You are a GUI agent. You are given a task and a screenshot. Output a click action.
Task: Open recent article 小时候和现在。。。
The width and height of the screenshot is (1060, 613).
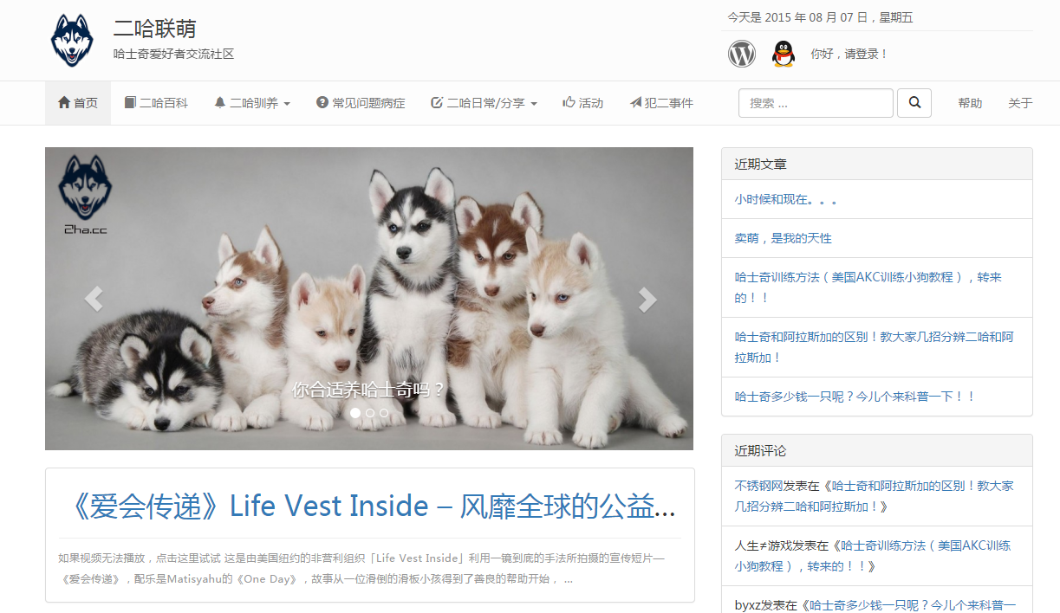(785, 199)
